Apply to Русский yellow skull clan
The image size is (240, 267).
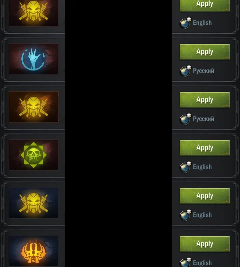tap(205, 100)
